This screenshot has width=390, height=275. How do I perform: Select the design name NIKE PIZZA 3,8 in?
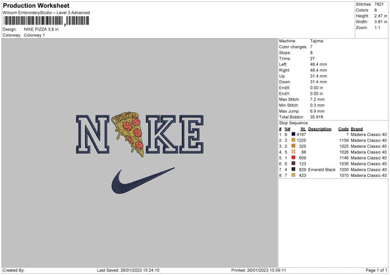tap(42, 29)
